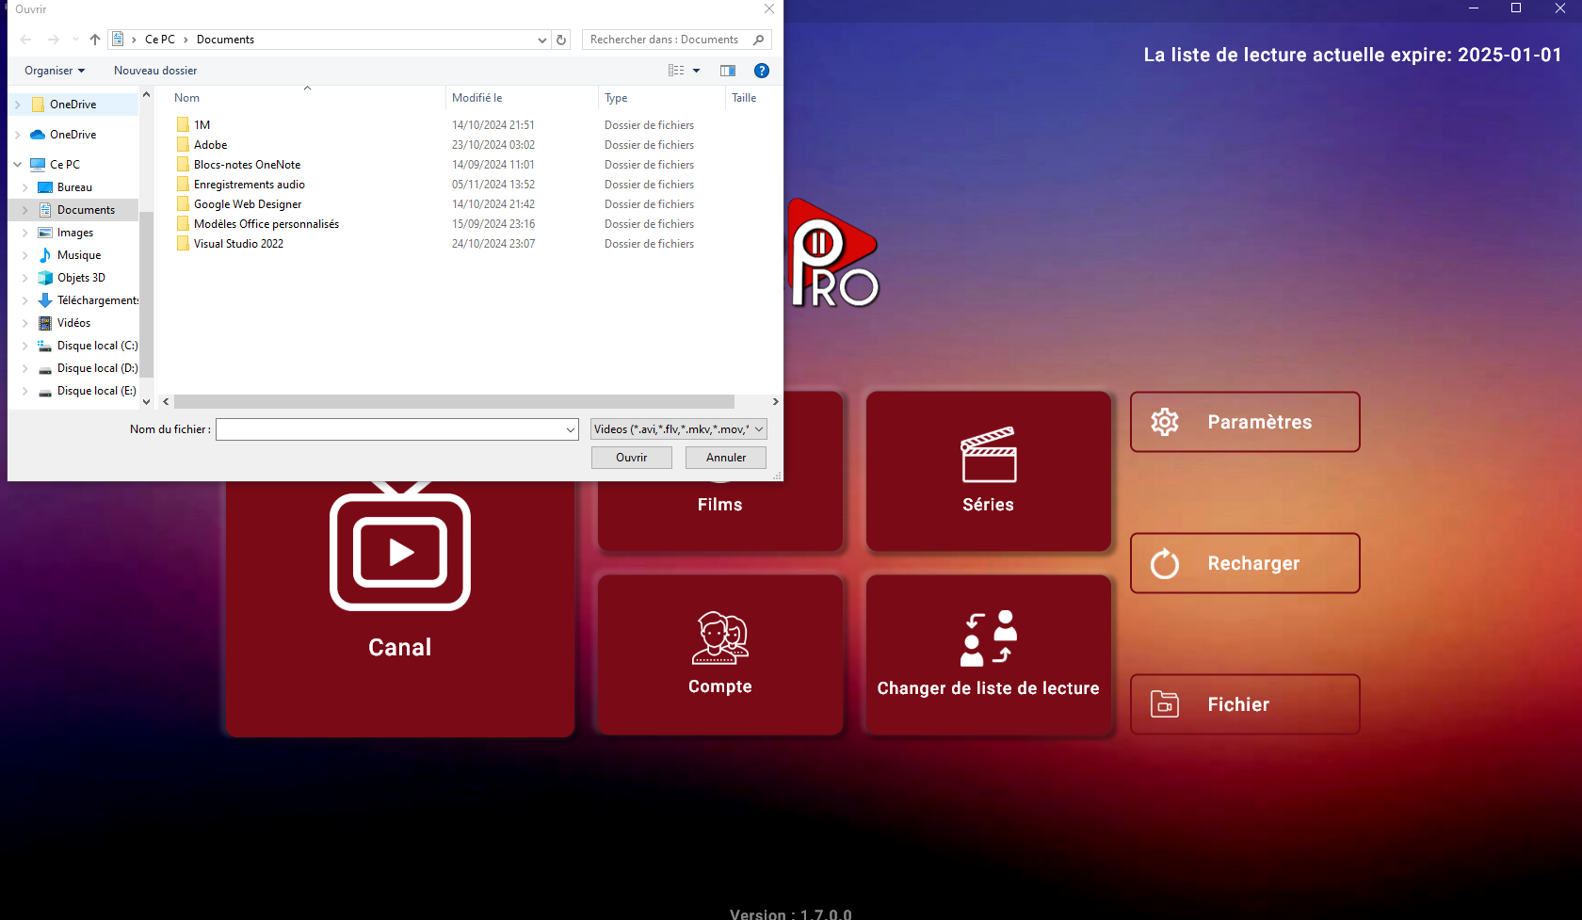Select cloud OneDrive in tree
This screenshot has width=1582, height=920.
click(x=73, y=135)
